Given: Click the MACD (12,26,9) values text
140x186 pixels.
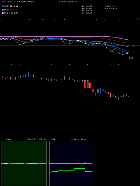Looking at the screenshot, I should pos(36,139).
